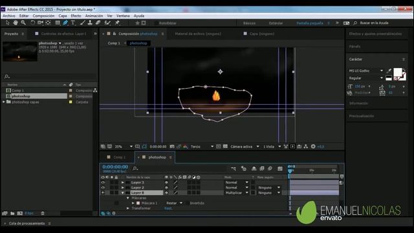Expand Layer 3 properties

tap(123, 183)
